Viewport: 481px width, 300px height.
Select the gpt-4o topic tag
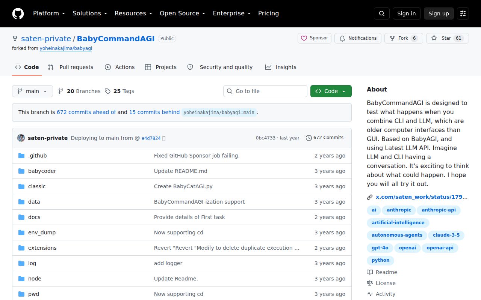click(x=380, y=248)
